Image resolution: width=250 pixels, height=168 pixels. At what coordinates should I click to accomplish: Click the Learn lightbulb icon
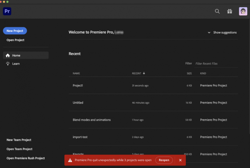8,64
